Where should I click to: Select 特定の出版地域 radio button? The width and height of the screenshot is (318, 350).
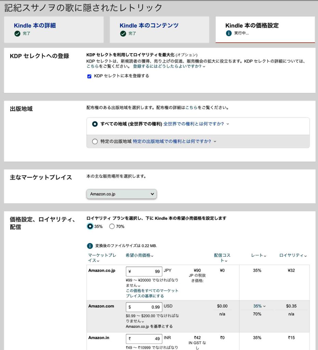(x=95, y=142)
